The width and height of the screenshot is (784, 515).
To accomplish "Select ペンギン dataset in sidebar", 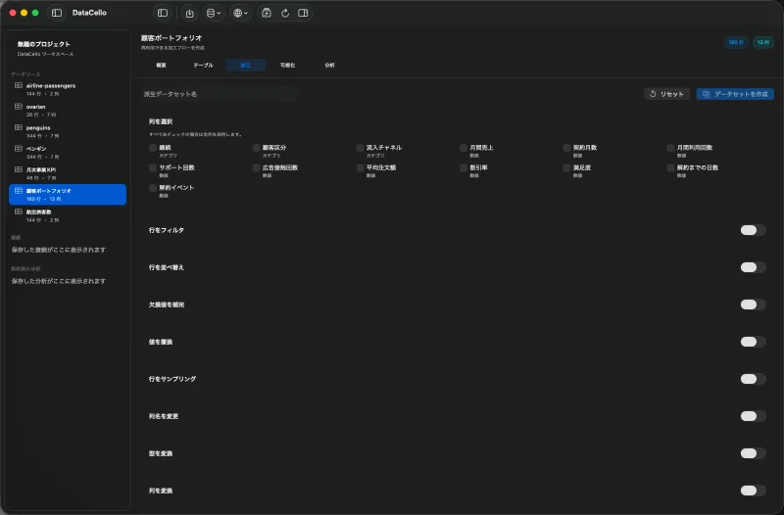I will [x=68, y=153].
